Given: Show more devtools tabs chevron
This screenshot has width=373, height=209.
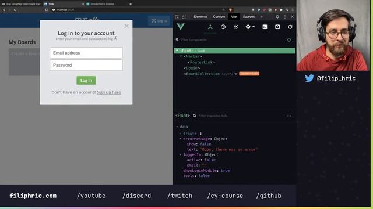Looking at the screenshot, I should [261, 17].
